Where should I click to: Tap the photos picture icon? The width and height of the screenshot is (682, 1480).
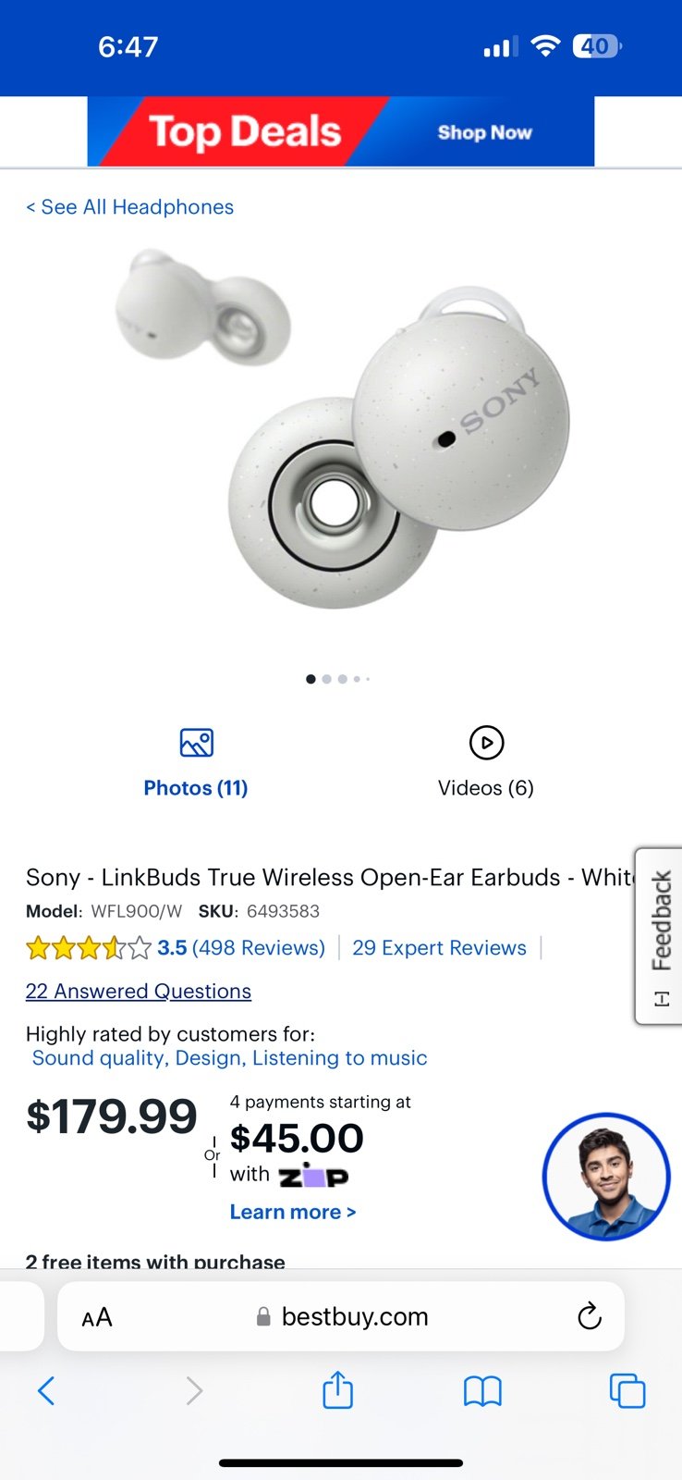[x=197, y=742]
